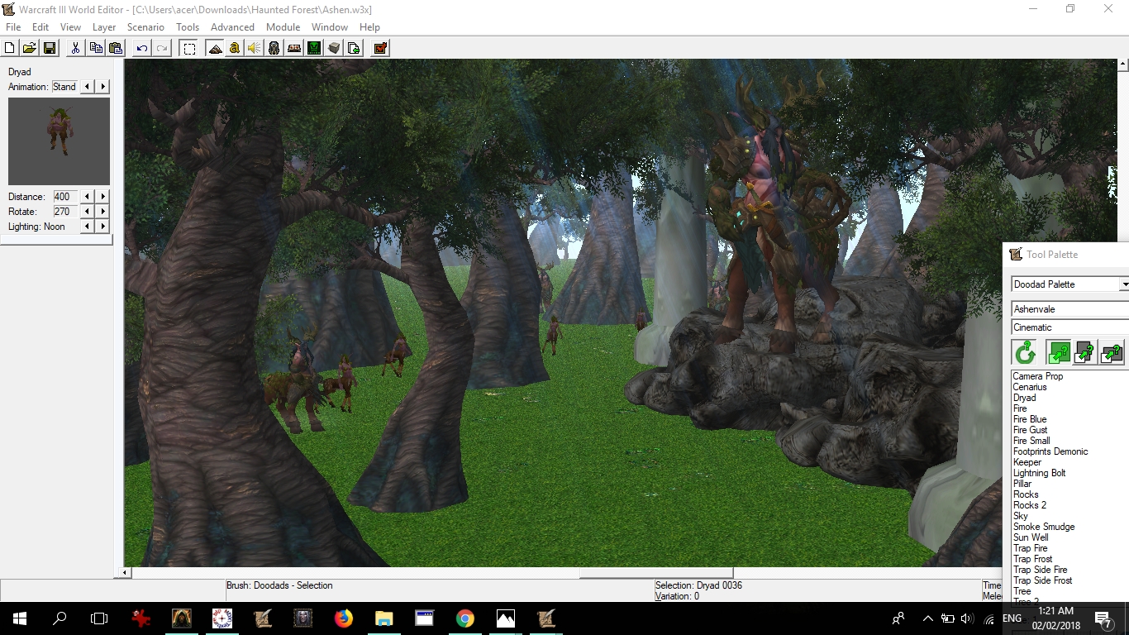
Task: Open the Ashenvale tileset dropdown
Action: point(1070,309)
